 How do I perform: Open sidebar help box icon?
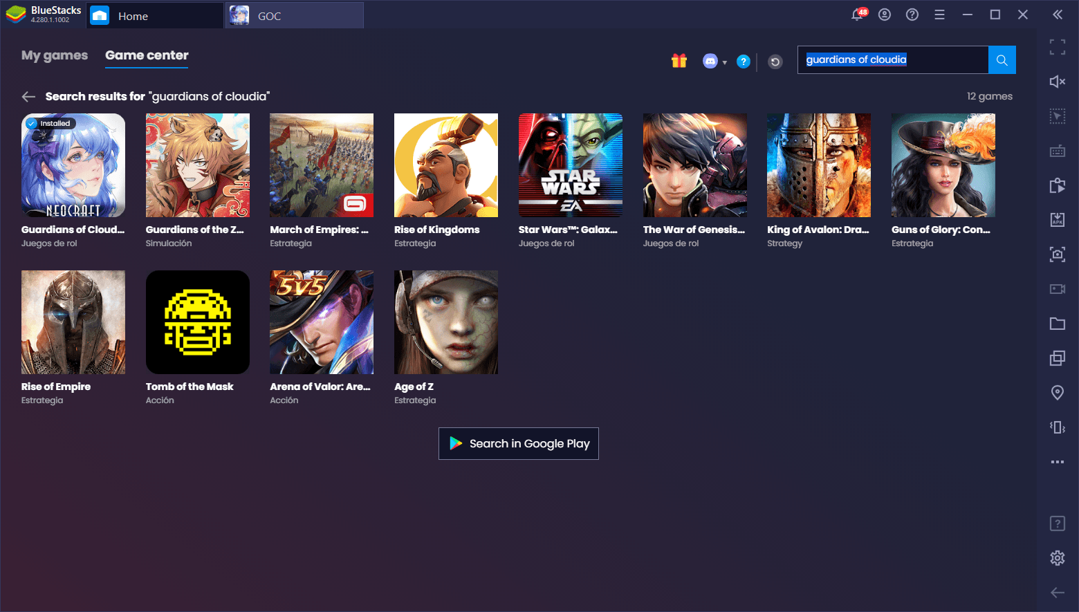pyautogui.click(x=1058, y=523)
